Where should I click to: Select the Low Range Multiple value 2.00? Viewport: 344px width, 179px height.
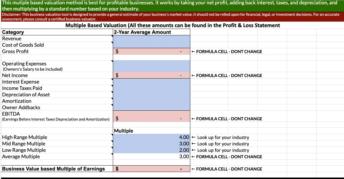coord(151,150)
